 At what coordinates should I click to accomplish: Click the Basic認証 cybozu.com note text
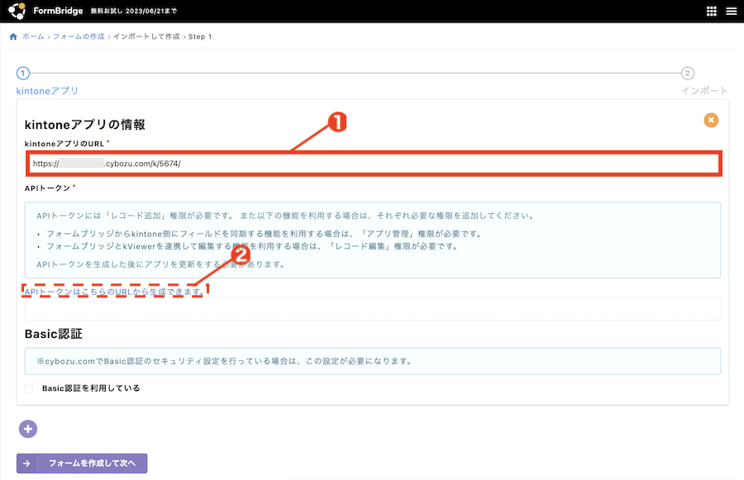click(x=224, y=361)
